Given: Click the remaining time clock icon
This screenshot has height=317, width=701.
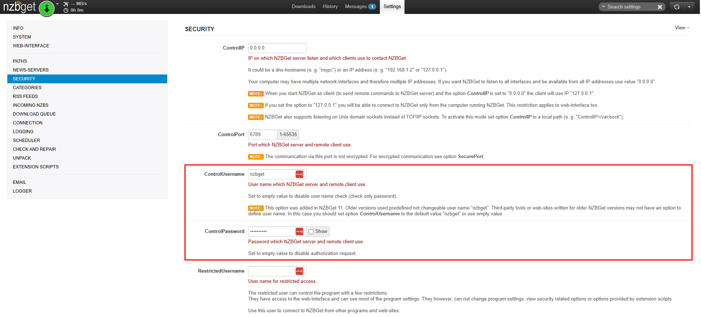Looking at the screenshot, I should [66, 10].
